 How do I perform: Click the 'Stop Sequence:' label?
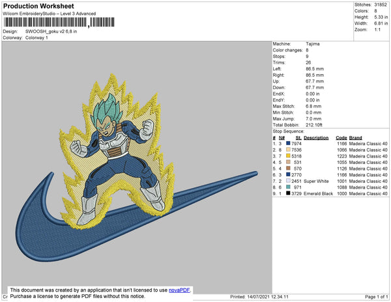[289, 131]
